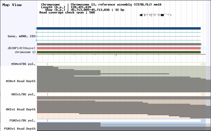
Task: Click the dark blue gene track bar
Action: (x=119, y=29)
